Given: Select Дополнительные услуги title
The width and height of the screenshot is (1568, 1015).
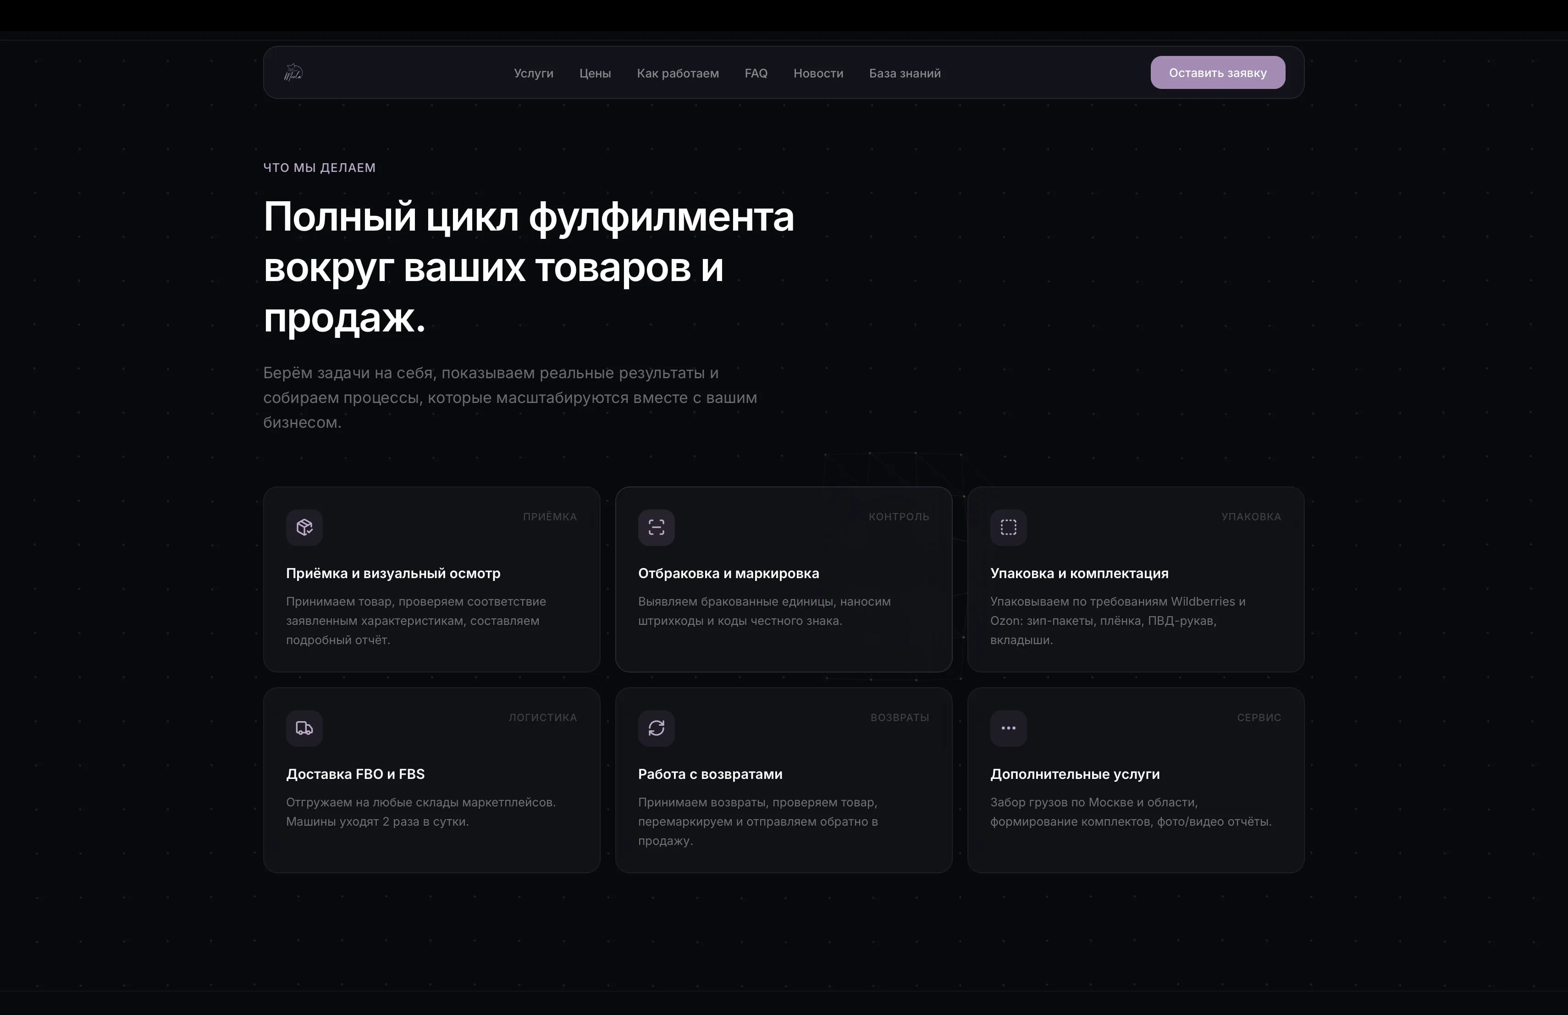Looking at the screenshot, I should point(1075,774).
